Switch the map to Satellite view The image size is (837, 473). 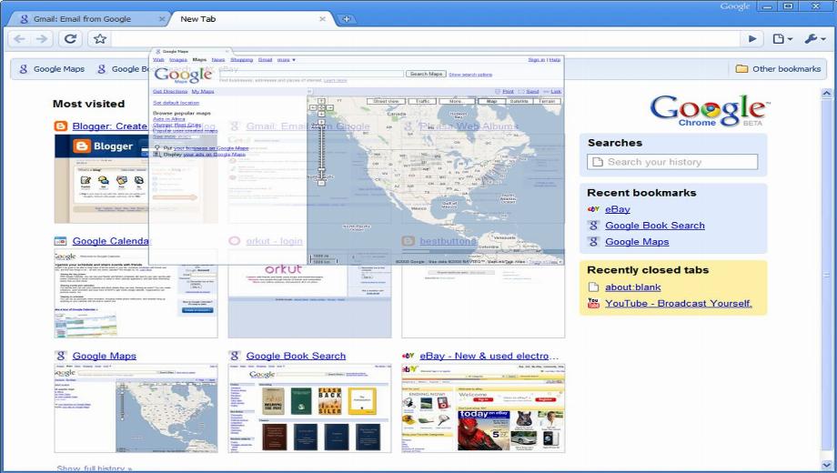[519, 101]
